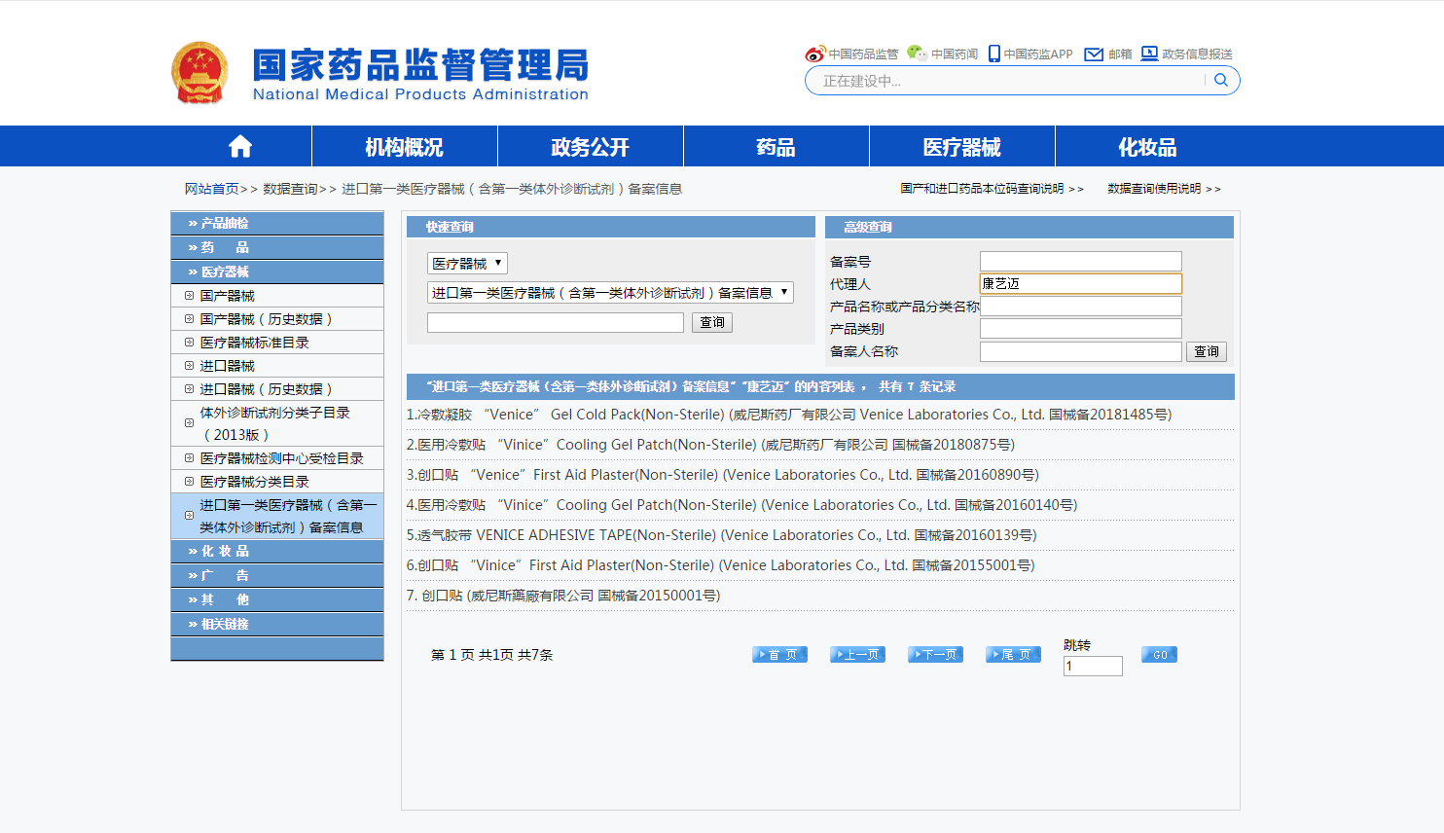Viewport: 1444px width, 833px height.
Task: Focus the 正在建设中 top search box
Action: coord(1007,81)
